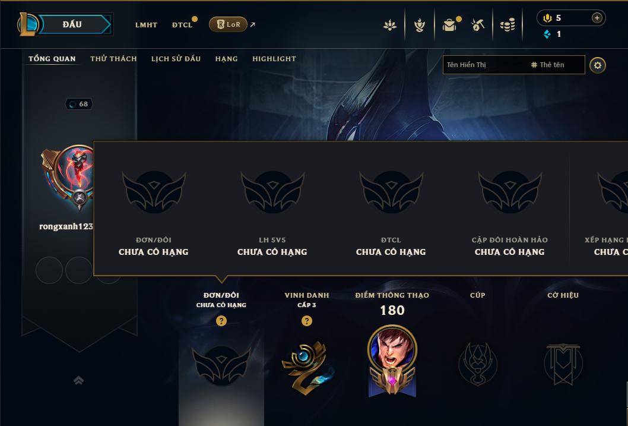Click the Đấu play button
Image resolution: width=628 pixels, height=426 pixels.
pos(72,24)
